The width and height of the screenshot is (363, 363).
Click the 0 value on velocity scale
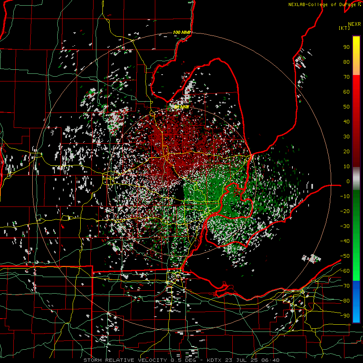click(x=348, y=181)
